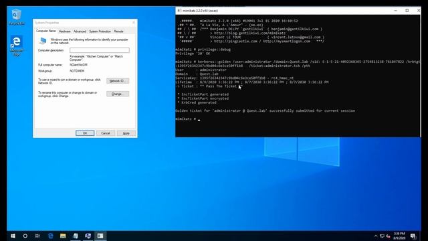Click the mimikatz window title icon
Image resolution: width=428 pixels, height=241 pixels.
pos(179,11)
